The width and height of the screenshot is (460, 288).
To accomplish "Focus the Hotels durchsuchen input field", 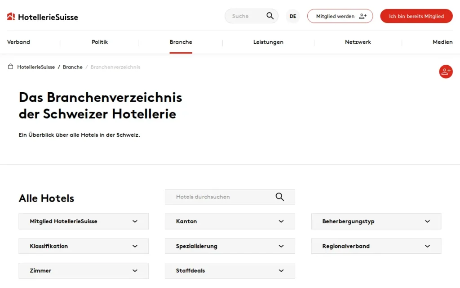I will tap(230, 197).
